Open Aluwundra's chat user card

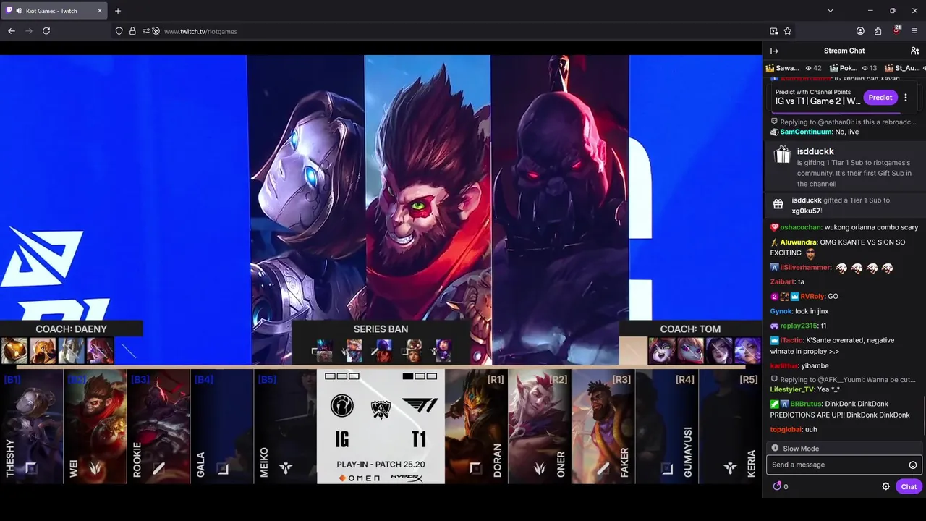[799, 242]
